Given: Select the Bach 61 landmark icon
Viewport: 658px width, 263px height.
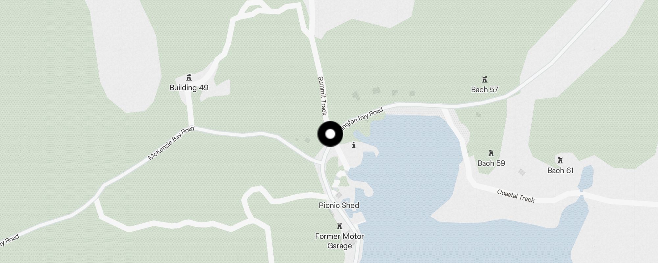Looking at the screenshot, I should tap(560, 161).
